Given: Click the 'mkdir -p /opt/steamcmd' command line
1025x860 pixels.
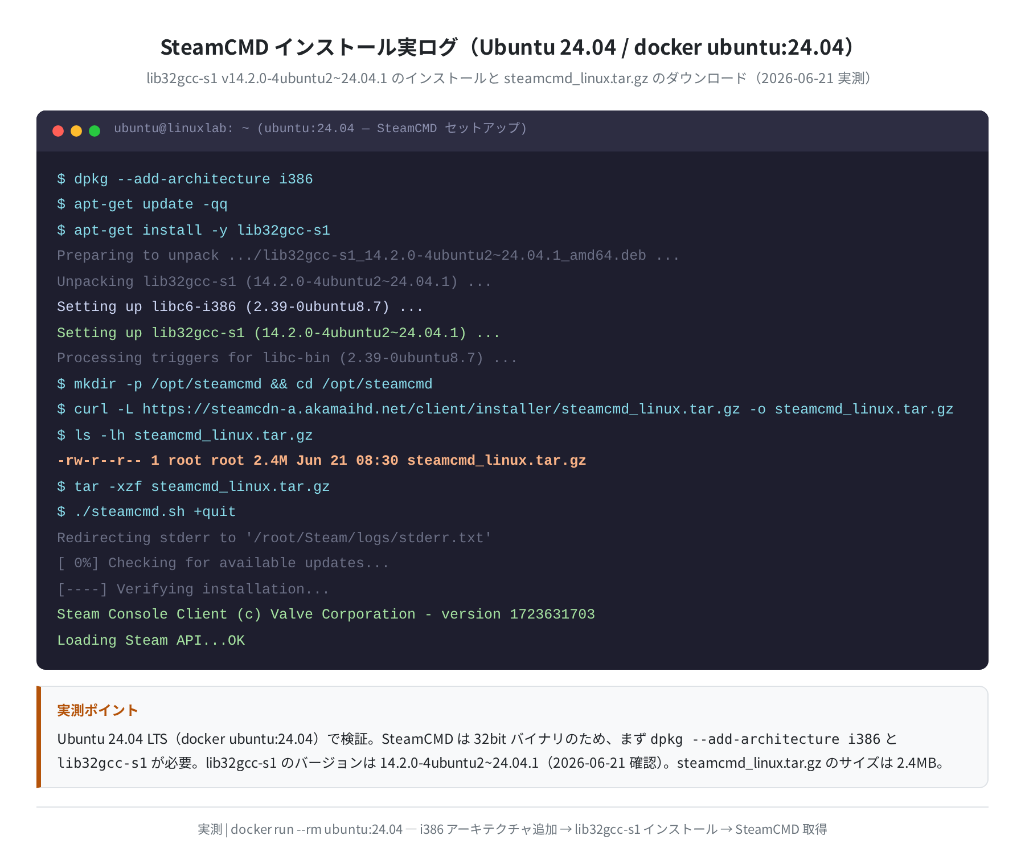Looking at the screenshot, I should 245,384.
